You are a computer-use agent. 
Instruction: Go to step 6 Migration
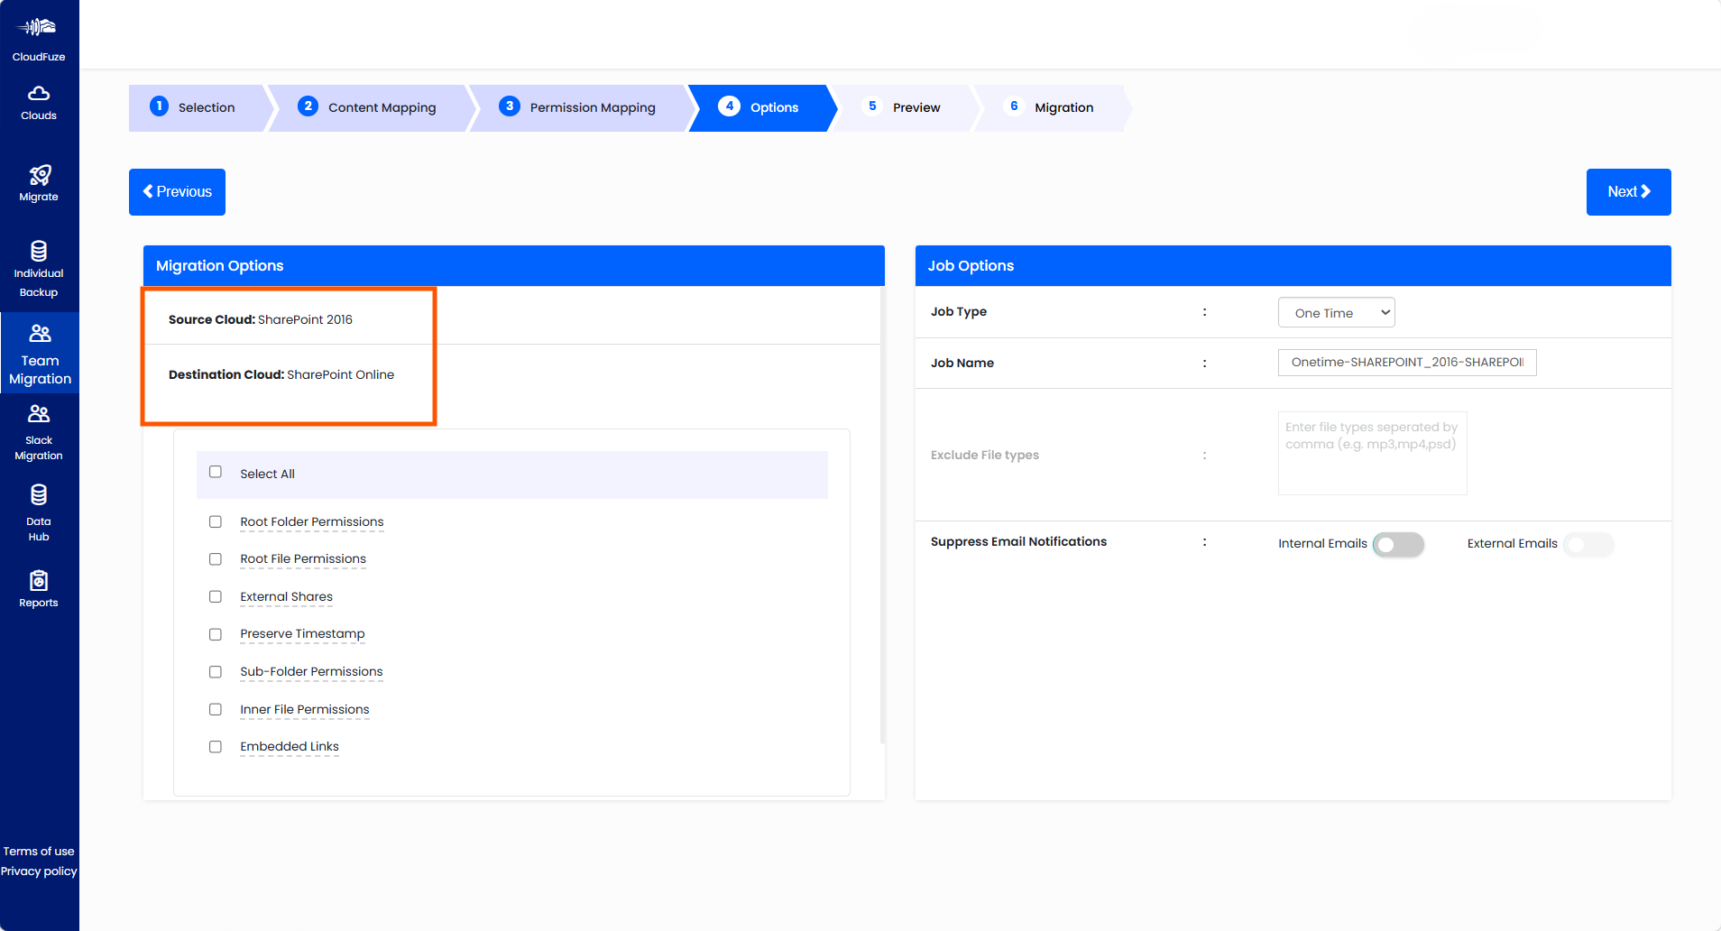pyautogui.click(x=1052, y=107)
